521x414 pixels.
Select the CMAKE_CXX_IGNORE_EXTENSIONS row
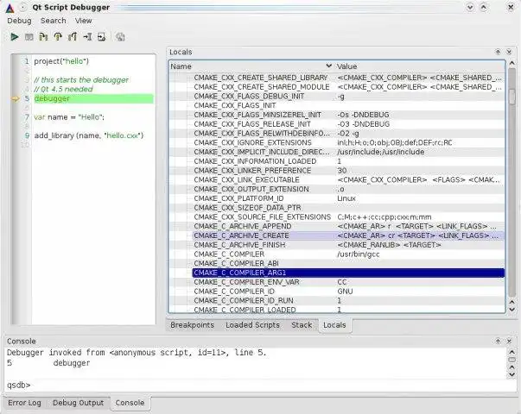pos(348,142)
